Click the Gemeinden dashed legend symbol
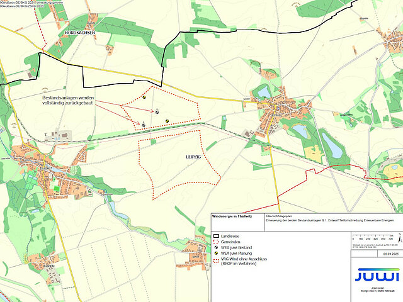403x302 pixels. click(216, 242)
